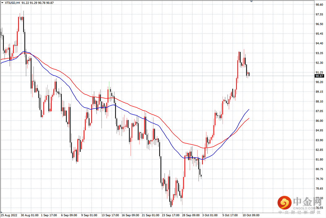Image resolution: width=326 pixels, height=218 pixels.
Task: Click price scale label 93.35
Action: coord(319,53)
